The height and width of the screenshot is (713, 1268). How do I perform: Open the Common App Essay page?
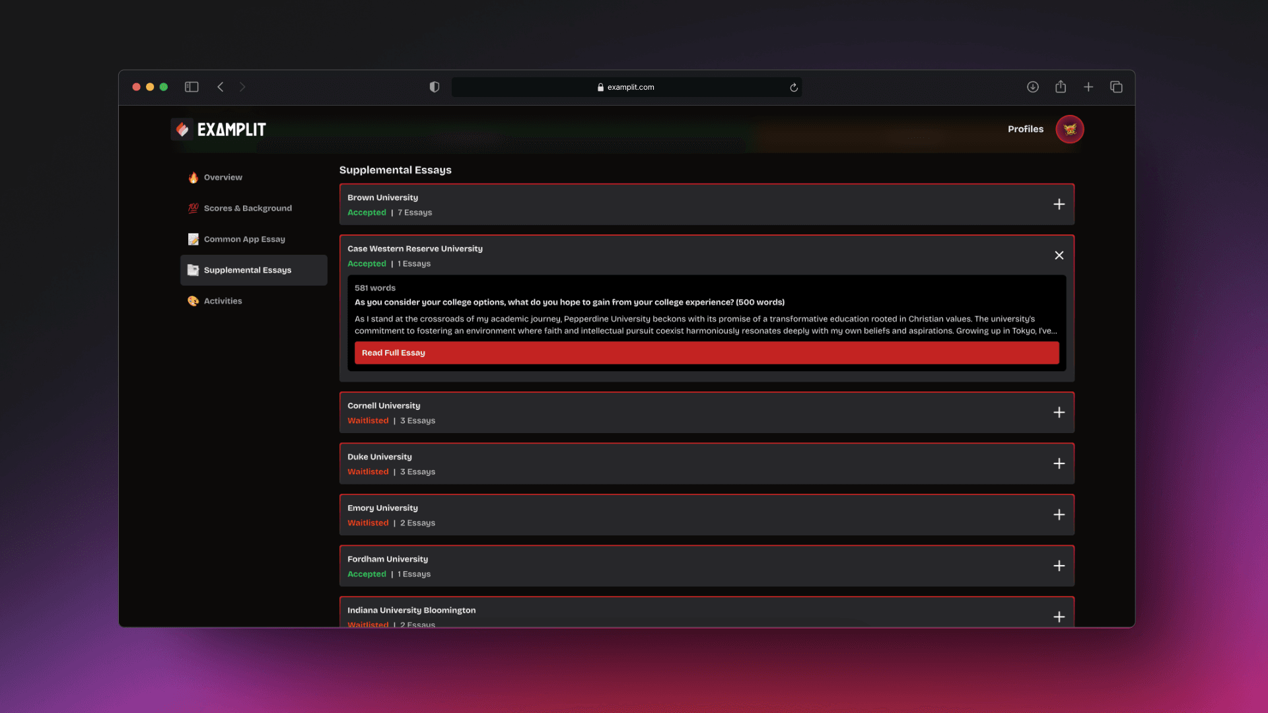244,239
